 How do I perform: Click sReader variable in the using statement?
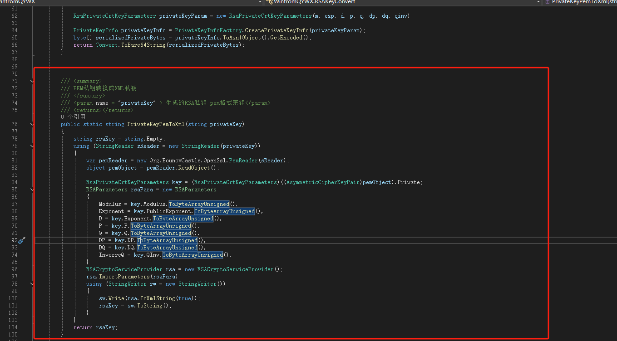[148, 146]
